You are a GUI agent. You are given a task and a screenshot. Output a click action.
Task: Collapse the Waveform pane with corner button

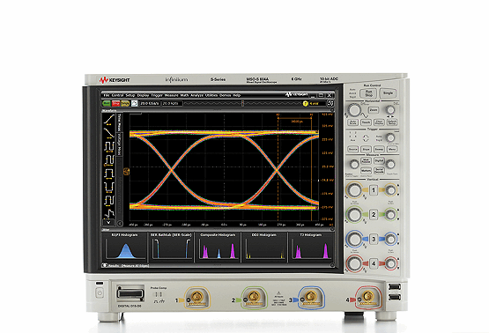coord(332,110)
